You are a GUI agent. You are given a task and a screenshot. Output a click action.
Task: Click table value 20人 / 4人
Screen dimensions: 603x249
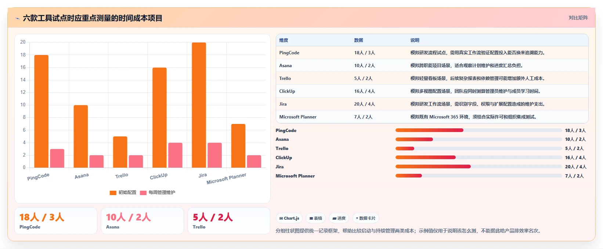point(365,104)
